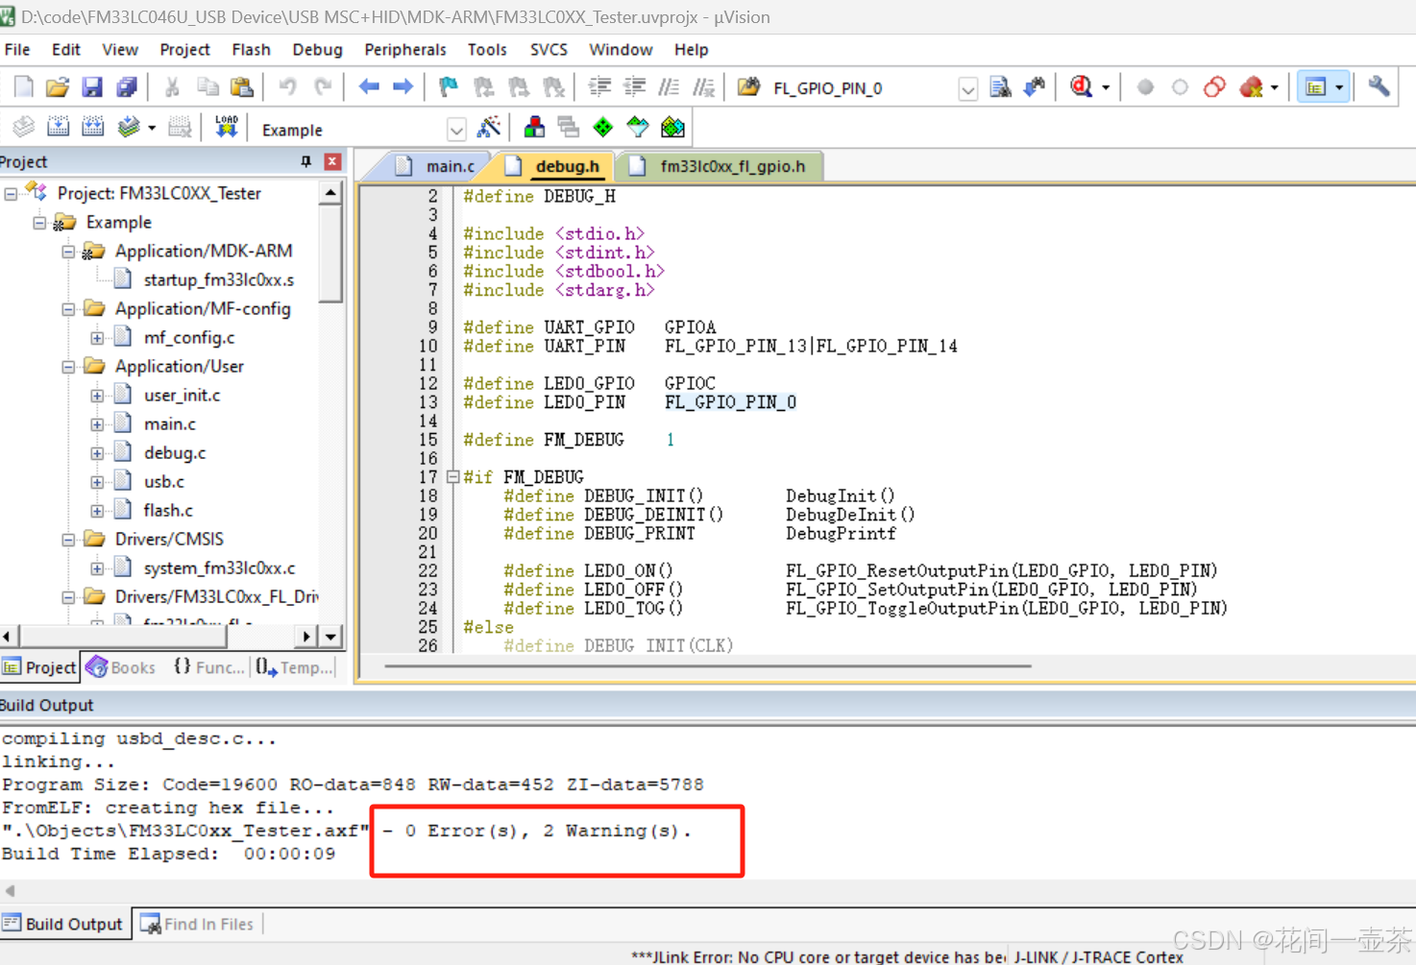Open the Books panel tab

click(122, 667)
